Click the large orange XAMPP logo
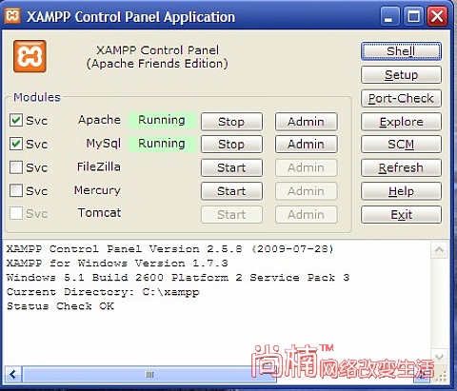The image size is (457, 391). [x=30, y=56]
